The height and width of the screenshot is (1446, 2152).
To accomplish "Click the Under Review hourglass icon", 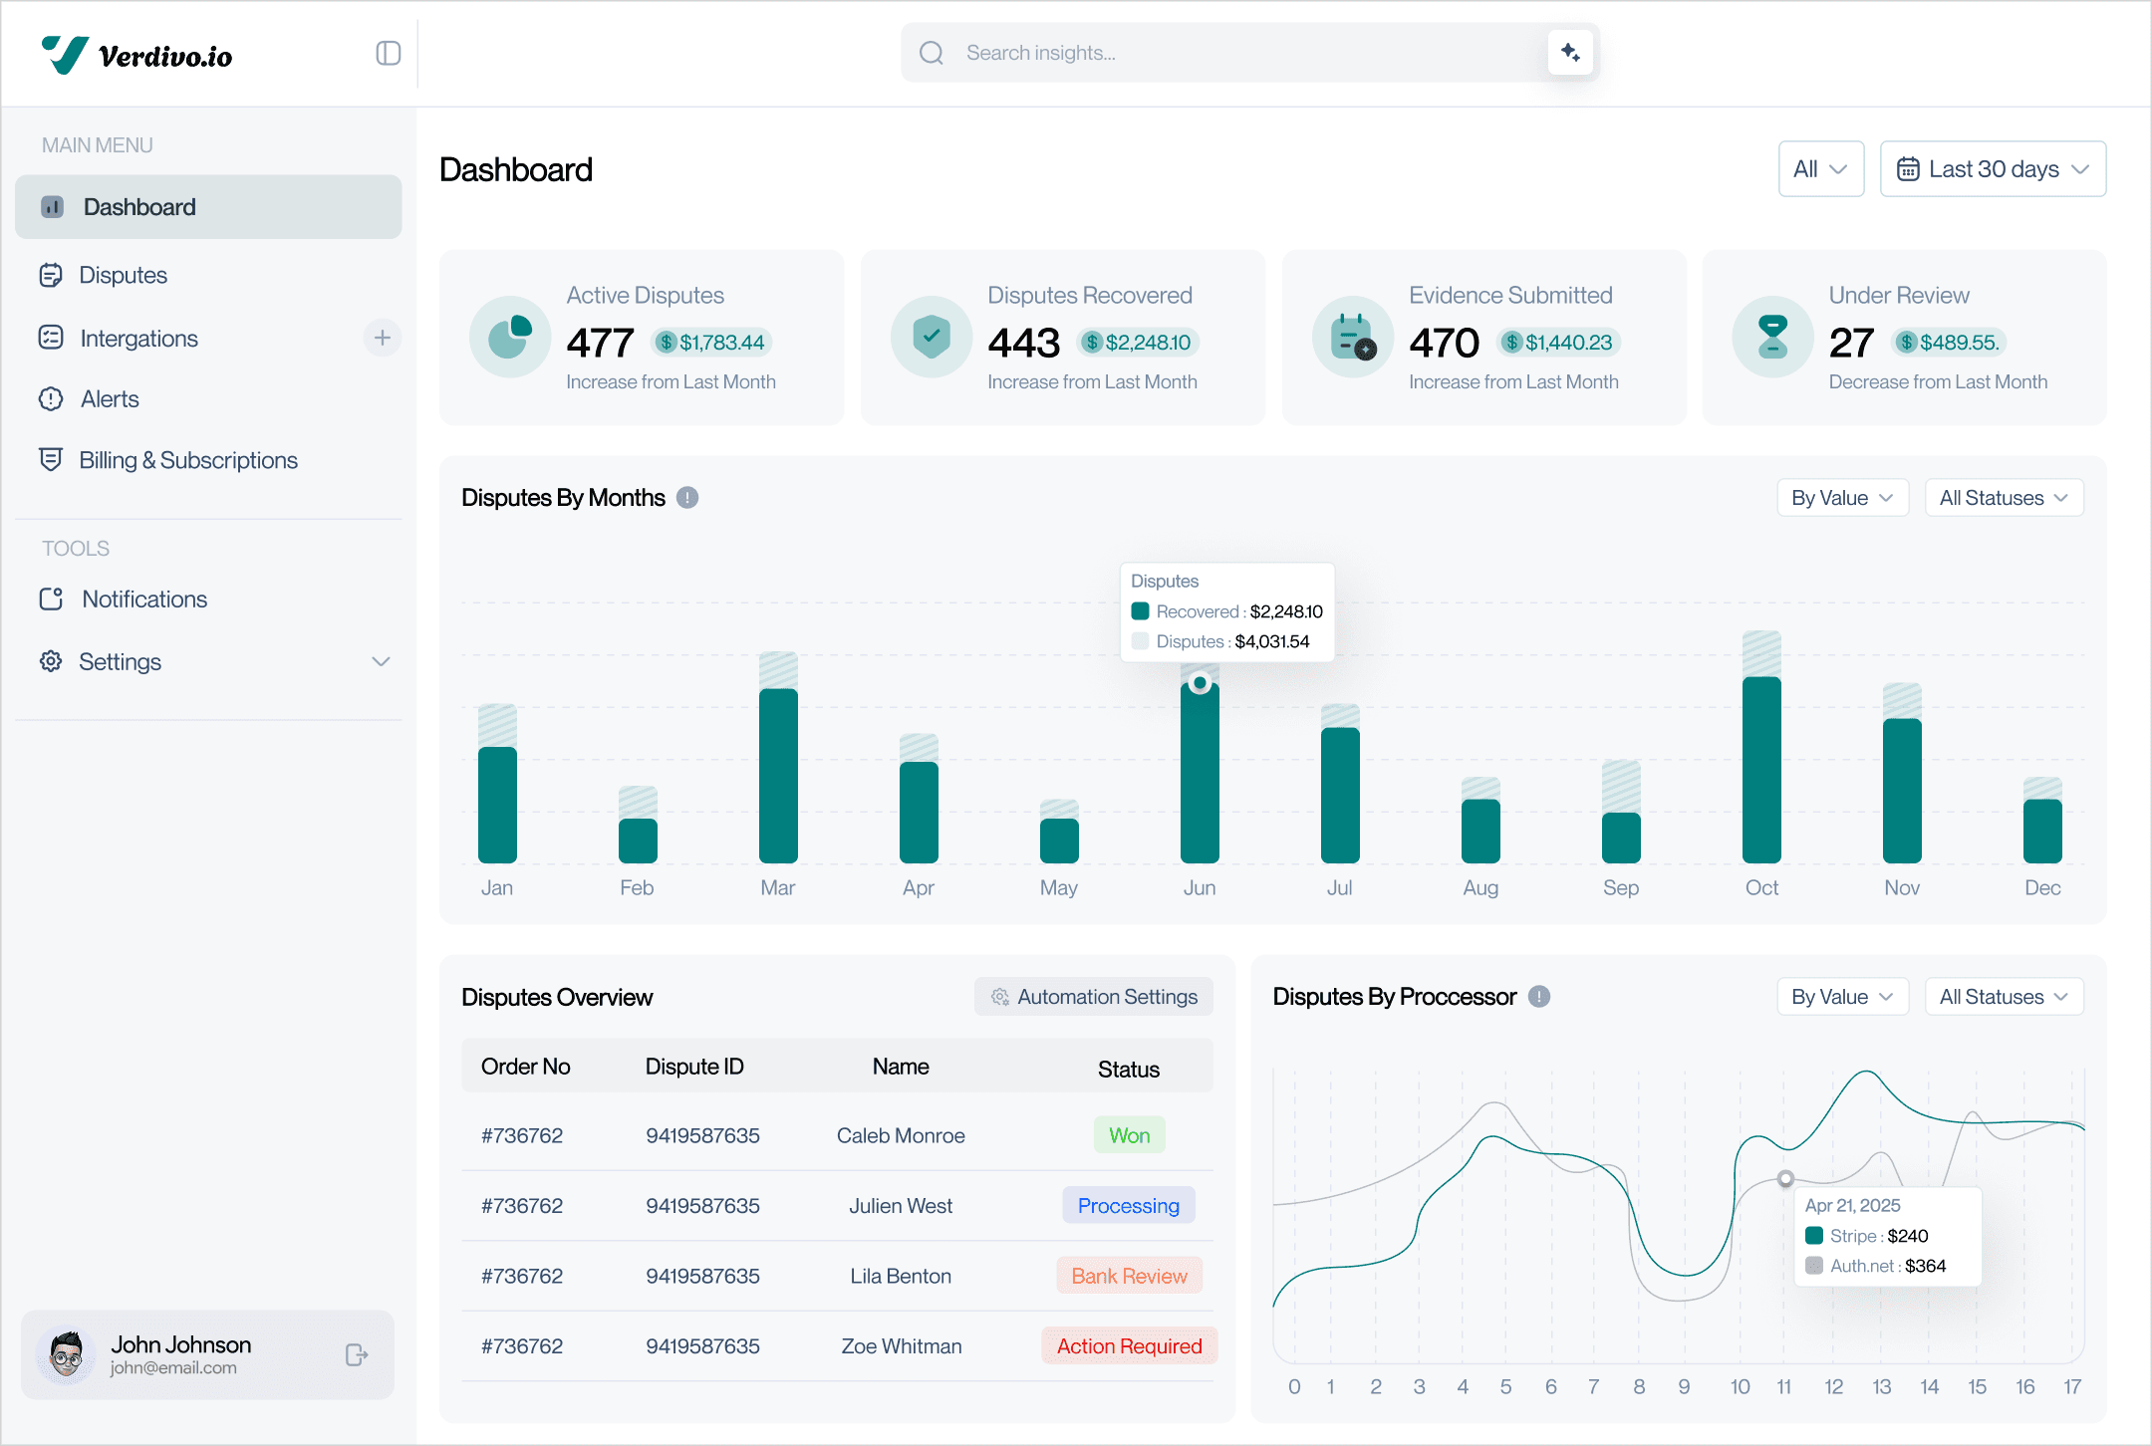I will tap(1772, 337).
